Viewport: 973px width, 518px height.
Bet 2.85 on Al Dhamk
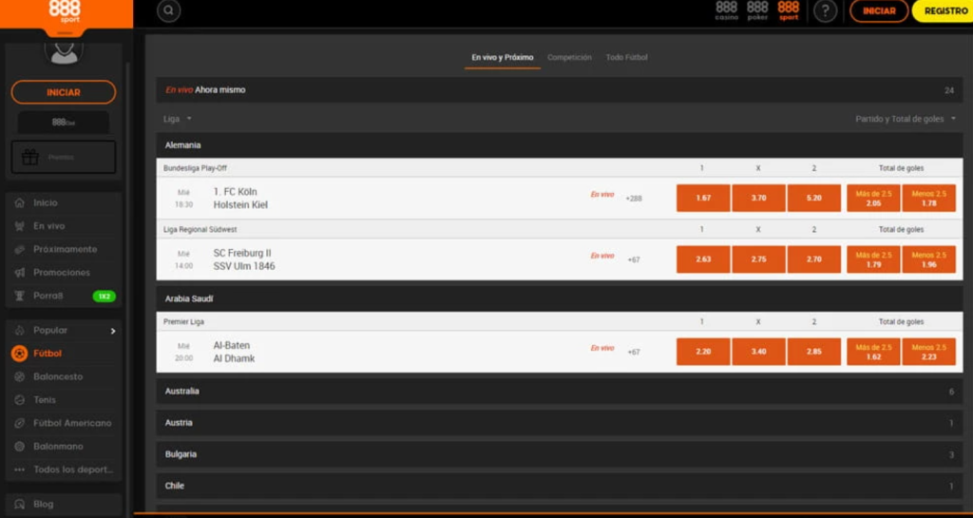[814, 352]
